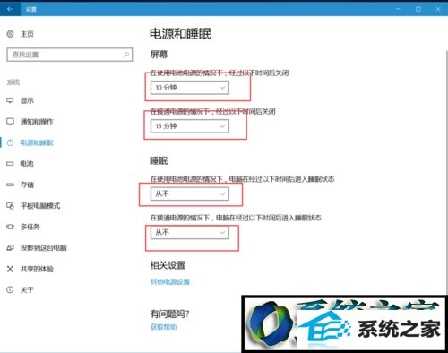Click the back arrow in title bar
Screen dimensions: 448x353
pos(10,9)
